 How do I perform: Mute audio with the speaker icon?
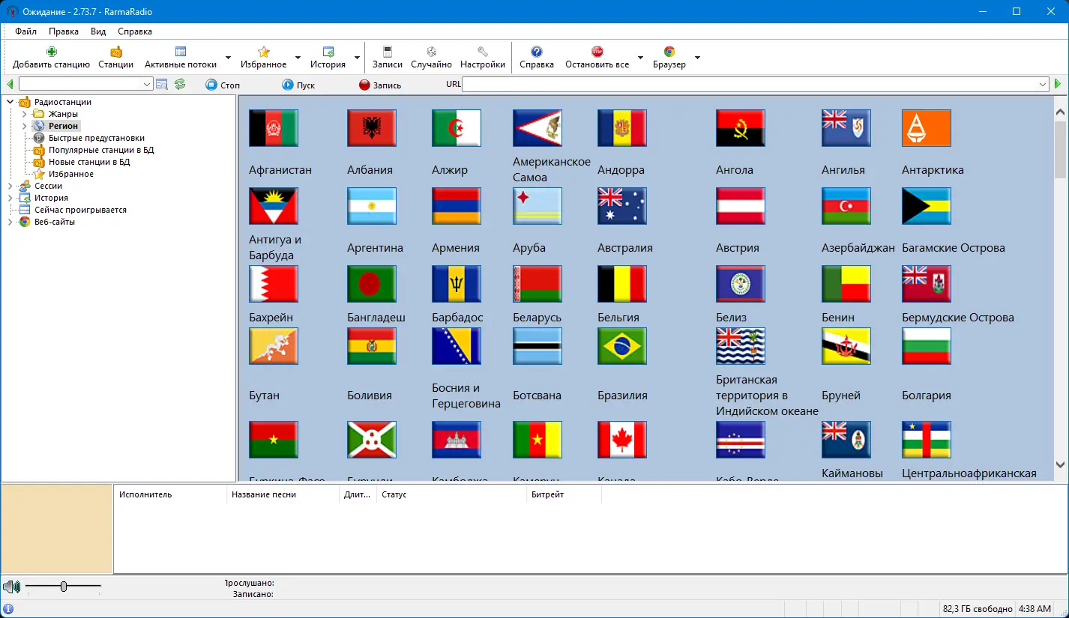[10, 587]
